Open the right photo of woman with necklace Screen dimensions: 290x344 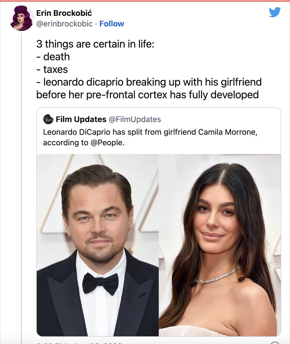pyautogui.click(x=220, y=245)
